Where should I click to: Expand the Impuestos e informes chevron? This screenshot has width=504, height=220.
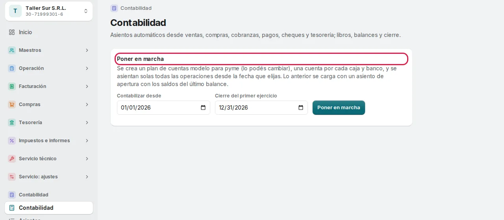point(87,141)
